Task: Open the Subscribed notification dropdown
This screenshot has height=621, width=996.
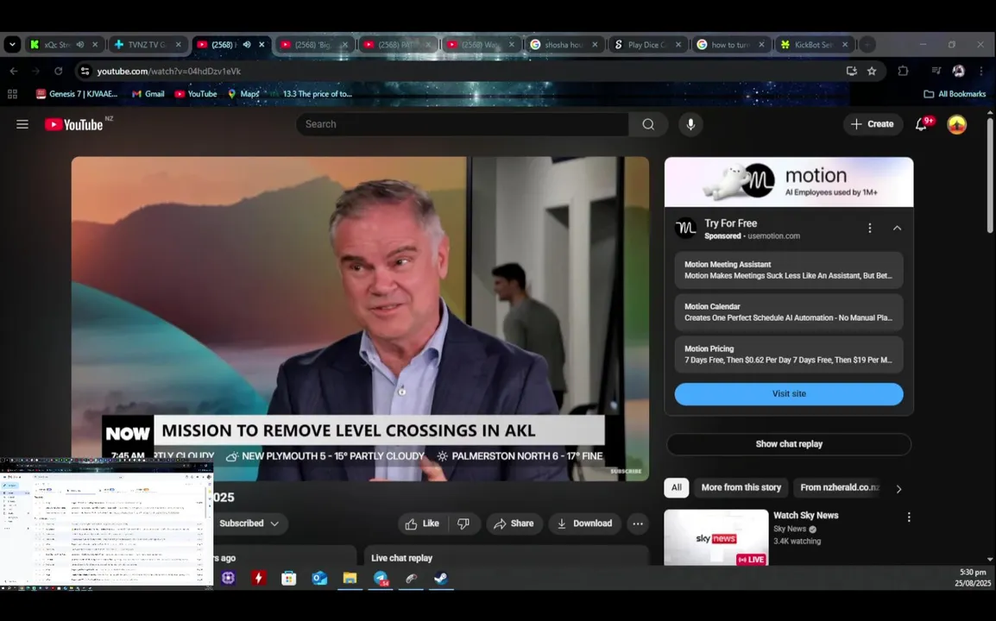Action: point(249,524)
